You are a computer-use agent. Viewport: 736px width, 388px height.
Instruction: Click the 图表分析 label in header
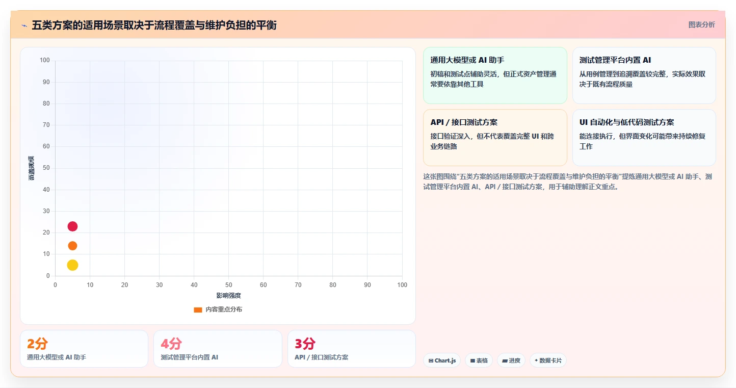(x=701, y=24)
